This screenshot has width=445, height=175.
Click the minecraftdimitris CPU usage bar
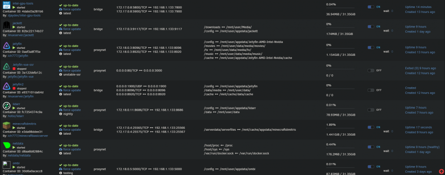340,128
